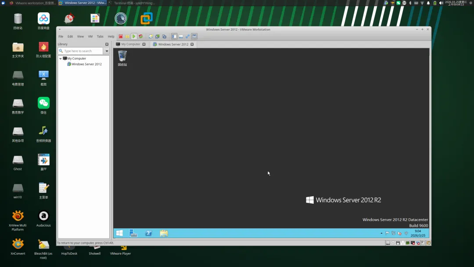
Task: Switch to VMware workstation browser task button
Action: click(x=32, y=3)
